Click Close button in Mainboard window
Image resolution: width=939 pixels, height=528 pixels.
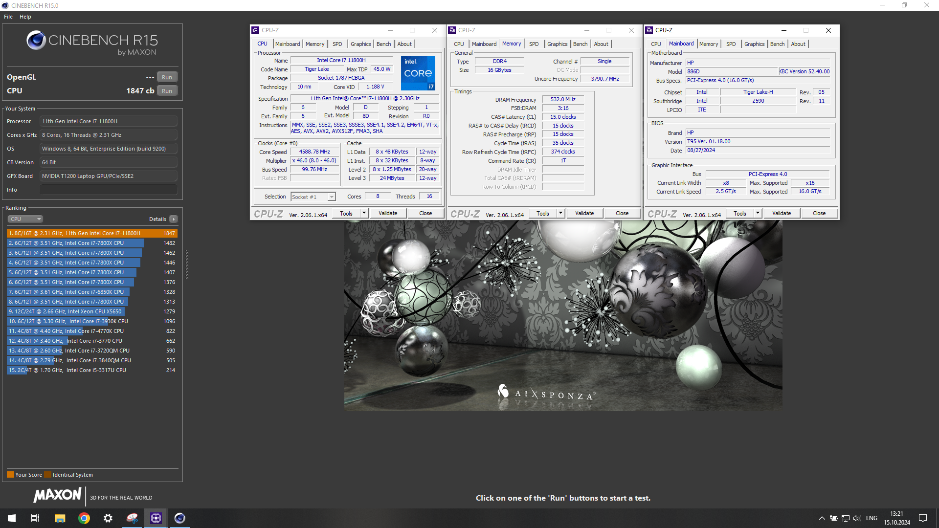click(819, 213)
